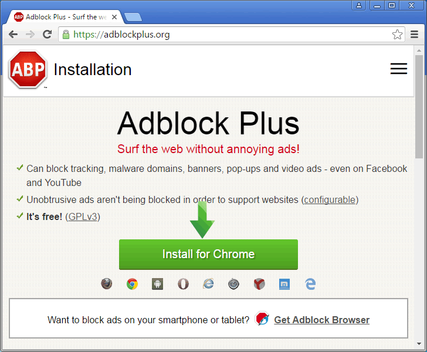
Task: Go back to previous page
Action: click(x=13, y=35)
